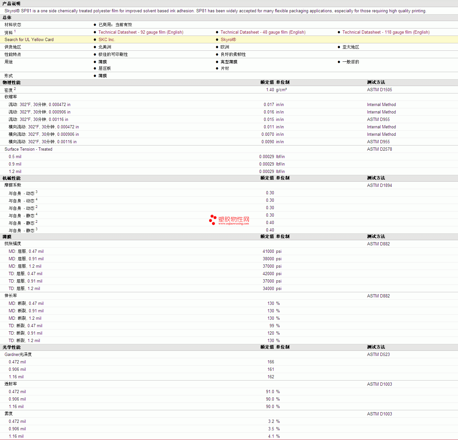The image size is (458, 440).
Task: Open Technical Datasheet 48 gauge film link
Action: 263,32
